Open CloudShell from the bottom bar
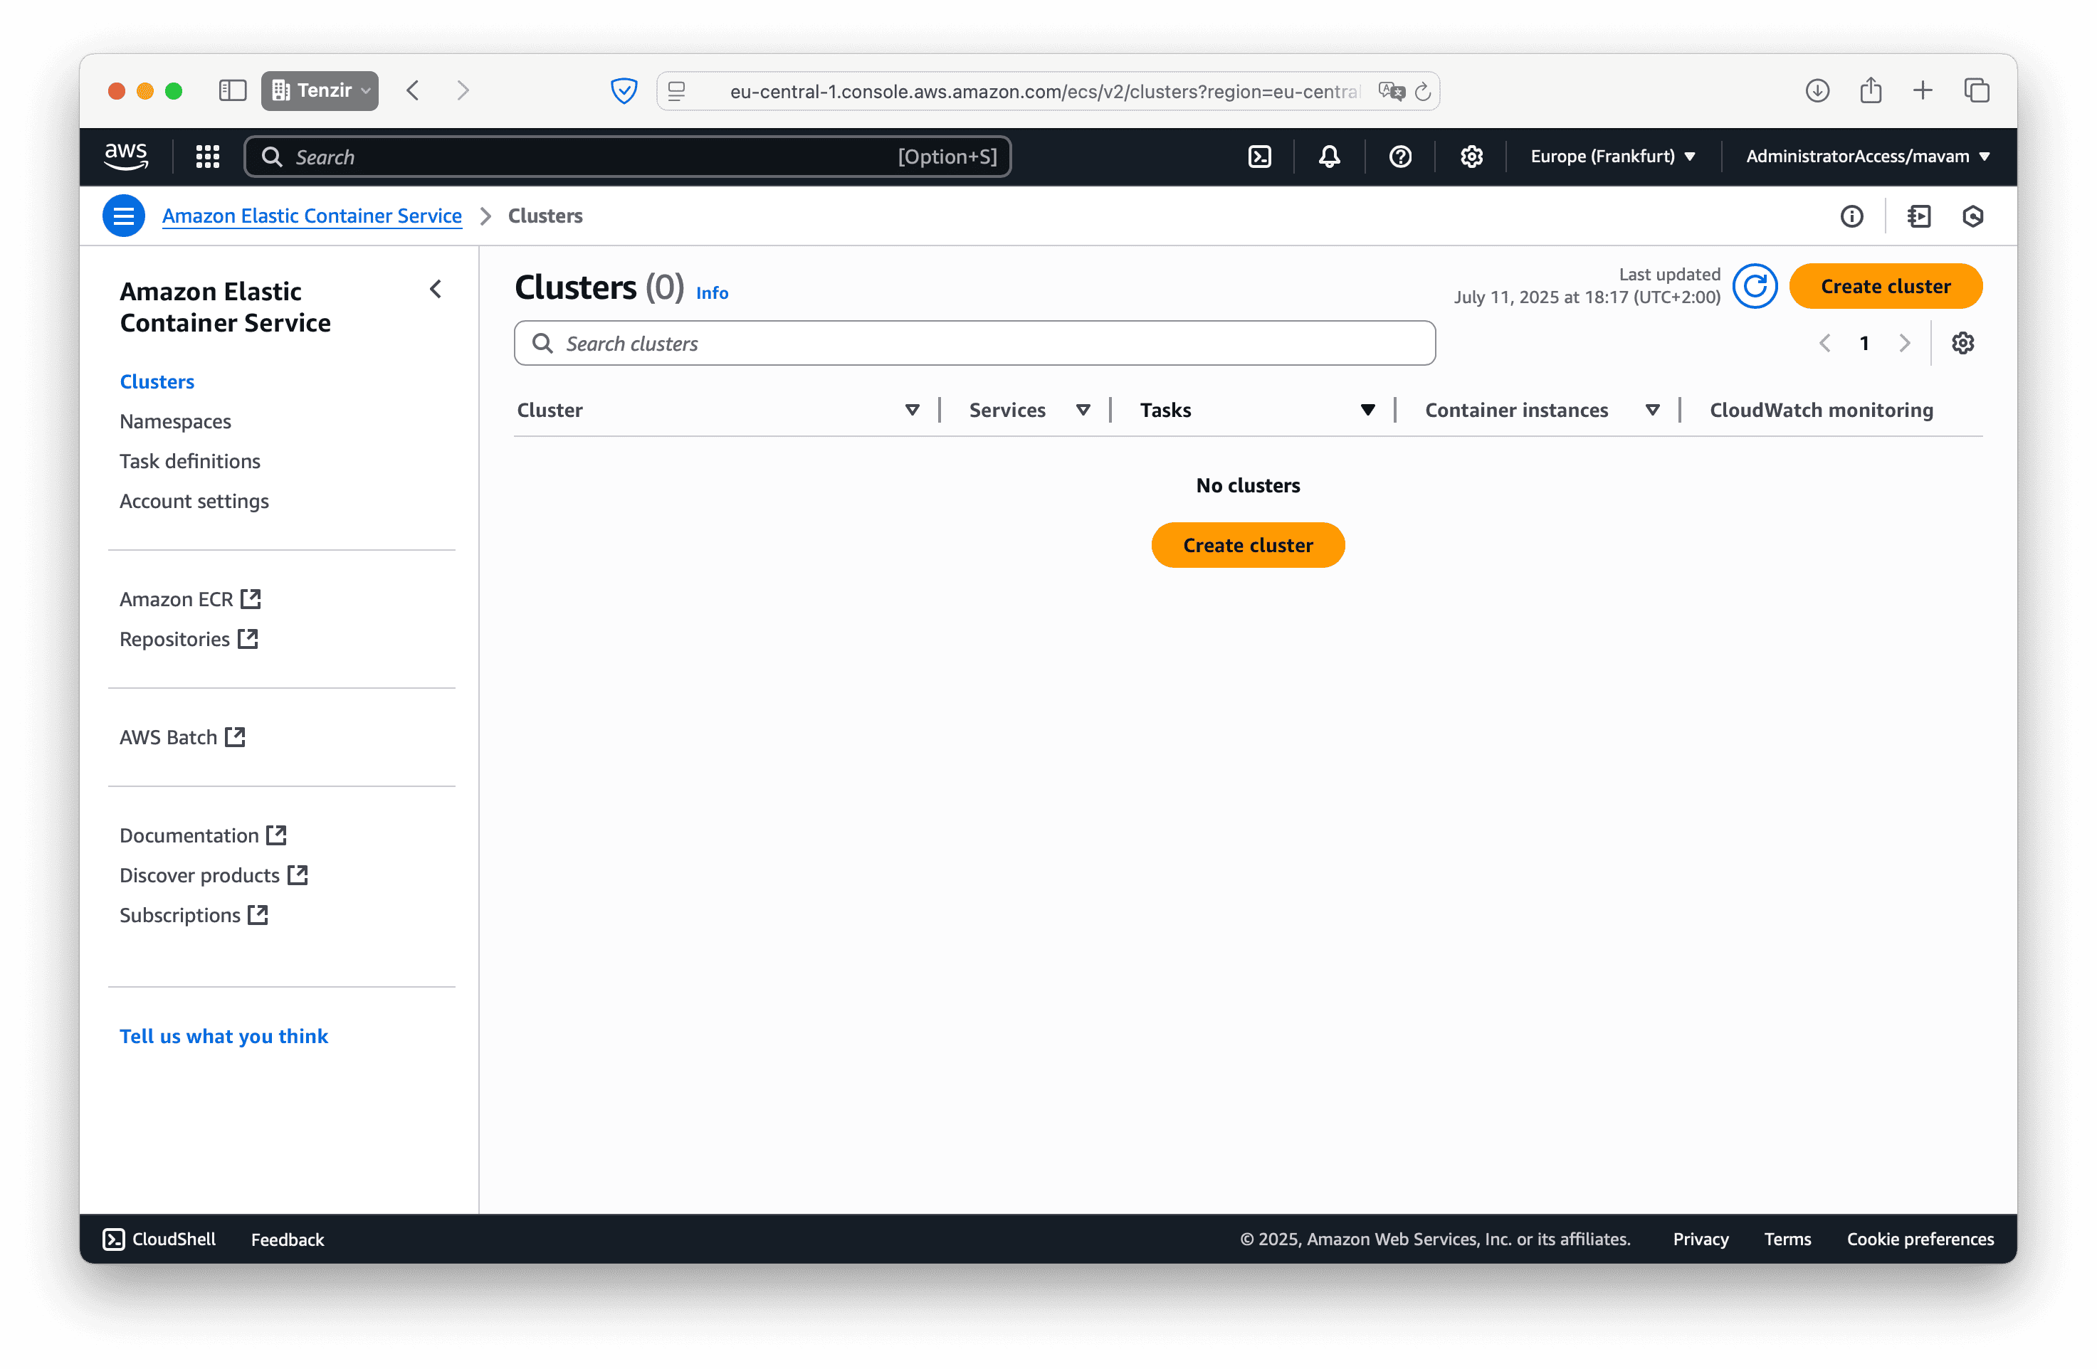Image resolution: width=2097 pixels, height=1369 pixels. click(159, 1239)
